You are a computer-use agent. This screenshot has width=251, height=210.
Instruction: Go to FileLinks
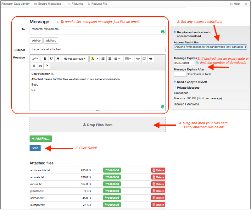click(x=75, y=4)
